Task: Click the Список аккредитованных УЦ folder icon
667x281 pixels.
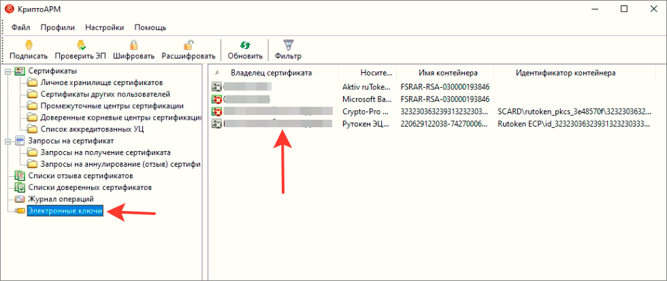Action: click(33, 129)
